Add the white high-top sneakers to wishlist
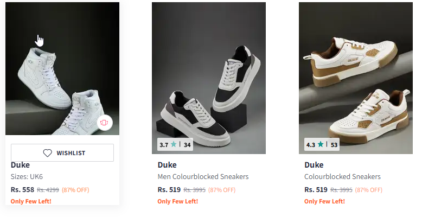This screenshot has height=217, width=422. [62, 153]
